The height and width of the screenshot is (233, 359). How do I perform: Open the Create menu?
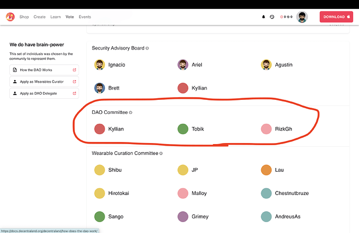pyautogui.click(x=40, y=17)
